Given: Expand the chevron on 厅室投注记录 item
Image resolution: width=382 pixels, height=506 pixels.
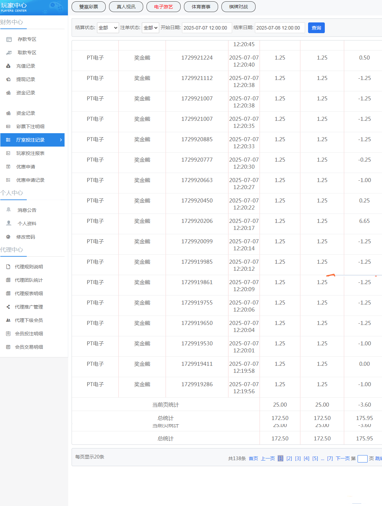Looking at the screenshot, I should (61, 140).
